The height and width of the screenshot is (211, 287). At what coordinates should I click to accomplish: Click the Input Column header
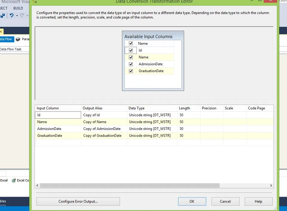pyautogui.click(x=58, y=108)
